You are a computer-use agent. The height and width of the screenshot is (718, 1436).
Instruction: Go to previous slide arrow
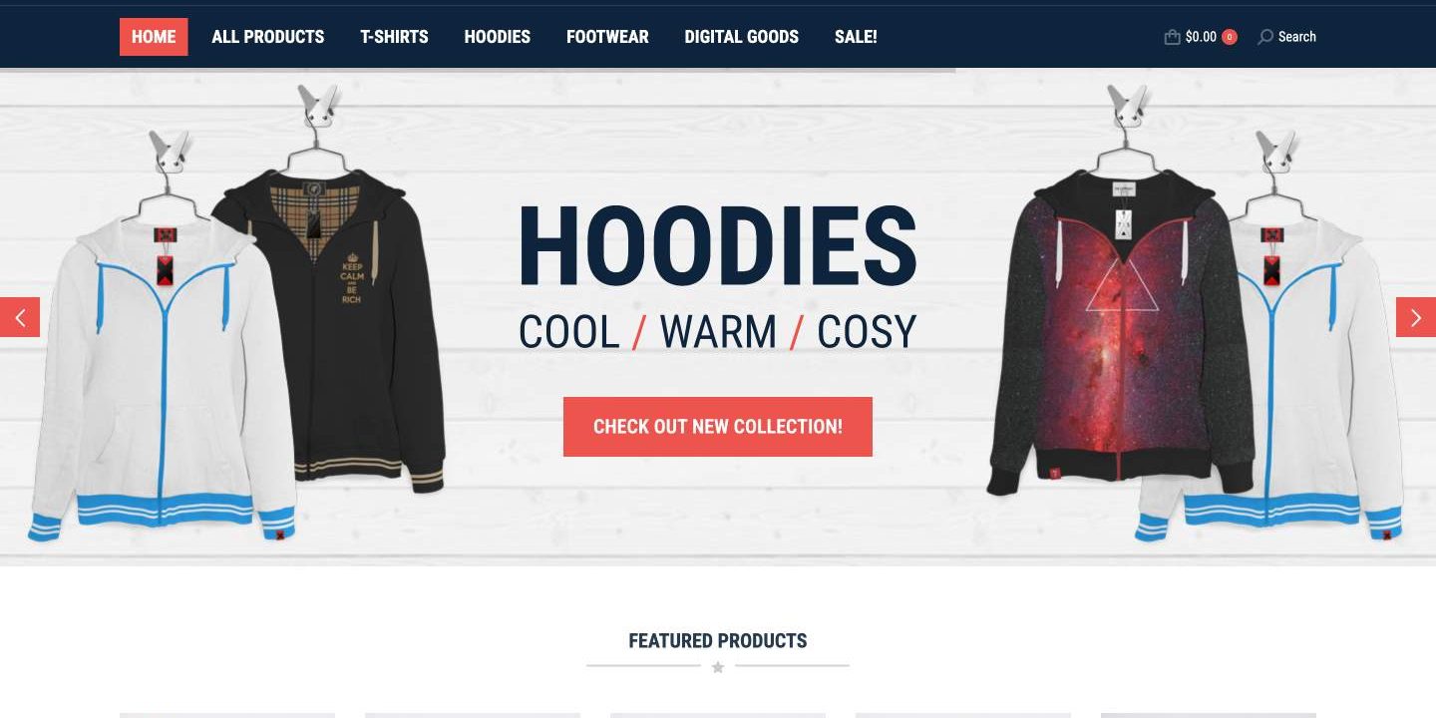point(20,317)
